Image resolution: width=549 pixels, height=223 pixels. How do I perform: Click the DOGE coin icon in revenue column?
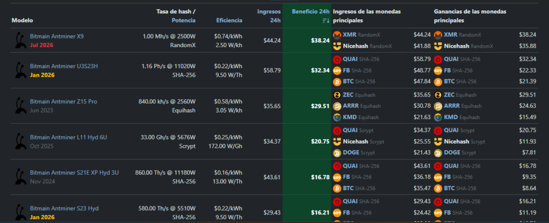point(337,153)
